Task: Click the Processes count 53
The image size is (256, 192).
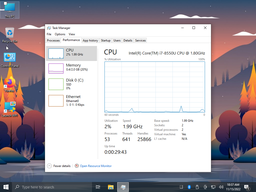Action: tap(107, 139)
